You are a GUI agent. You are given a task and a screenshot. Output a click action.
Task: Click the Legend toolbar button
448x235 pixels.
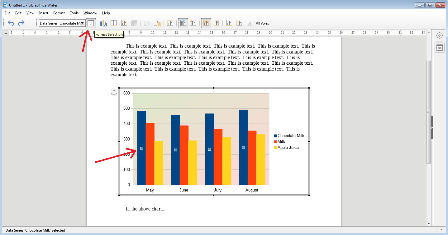pyautogui.click(x=193, y=23)
